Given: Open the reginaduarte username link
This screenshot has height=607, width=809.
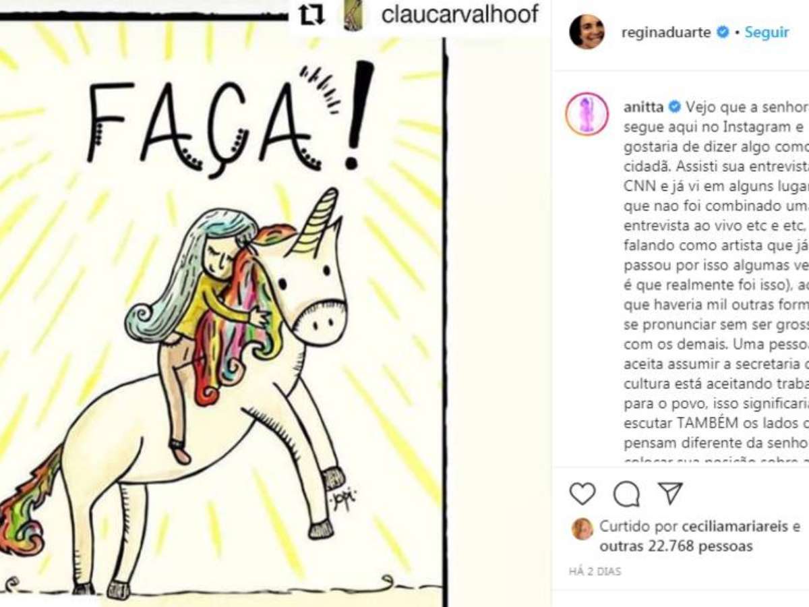Looking at the screenshot, I should [x=666, y=32].
